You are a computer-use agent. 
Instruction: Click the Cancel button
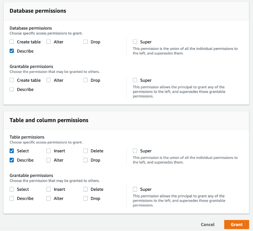(x=207, y=224)
